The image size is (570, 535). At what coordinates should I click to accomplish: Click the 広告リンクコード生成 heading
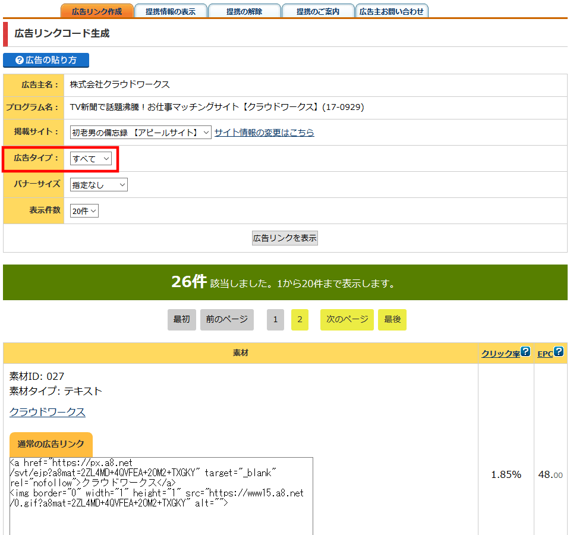point(62,33)
